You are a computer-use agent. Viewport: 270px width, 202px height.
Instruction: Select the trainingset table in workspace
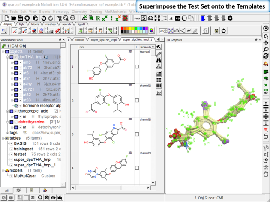[23, 149]
